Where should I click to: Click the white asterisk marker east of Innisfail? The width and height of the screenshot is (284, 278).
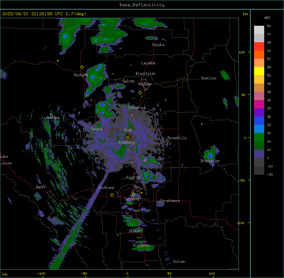165,100
